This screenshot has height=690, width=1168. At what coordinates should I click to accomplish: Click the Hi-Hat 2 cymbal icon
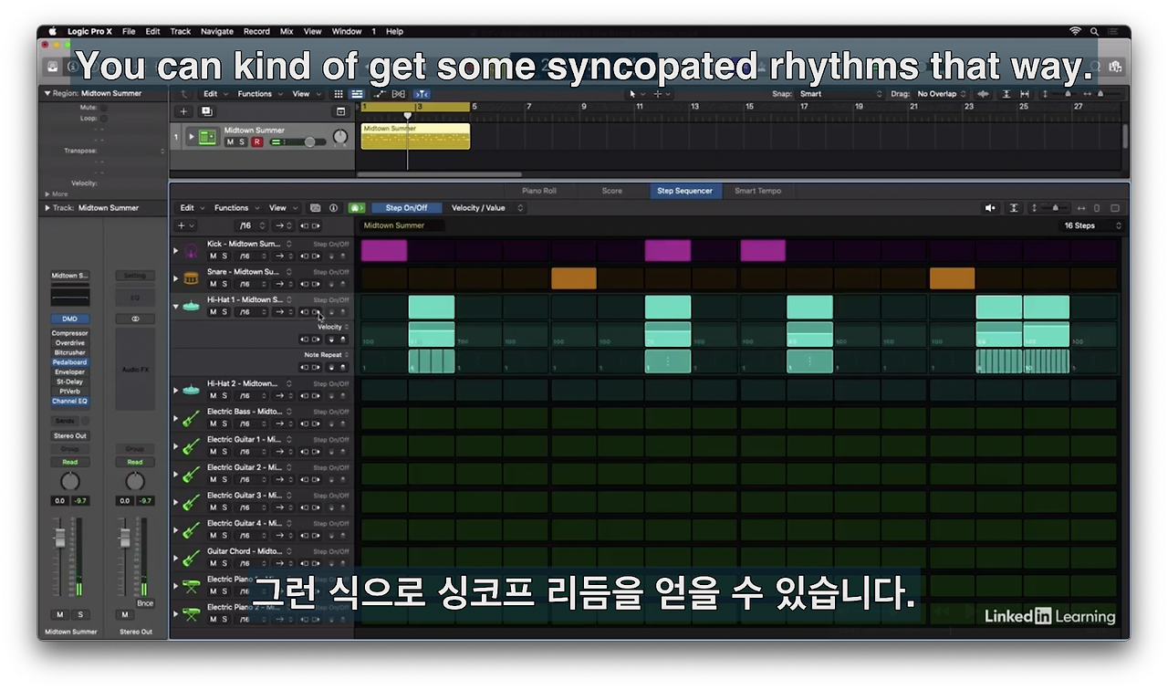pyautogui.click(x=191, y=390)
